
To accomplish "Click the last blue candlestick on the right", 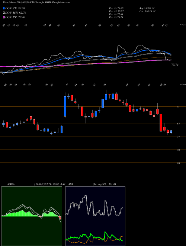I will (x=171, y=132).
